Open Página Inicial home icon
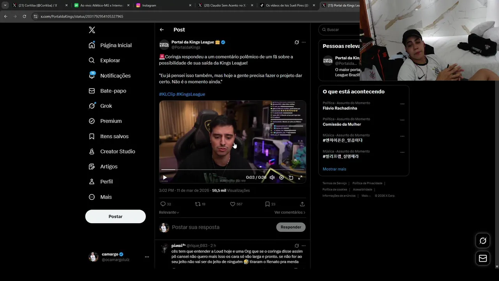The height and width of the screenshot is (281, 499). point(92,45)
